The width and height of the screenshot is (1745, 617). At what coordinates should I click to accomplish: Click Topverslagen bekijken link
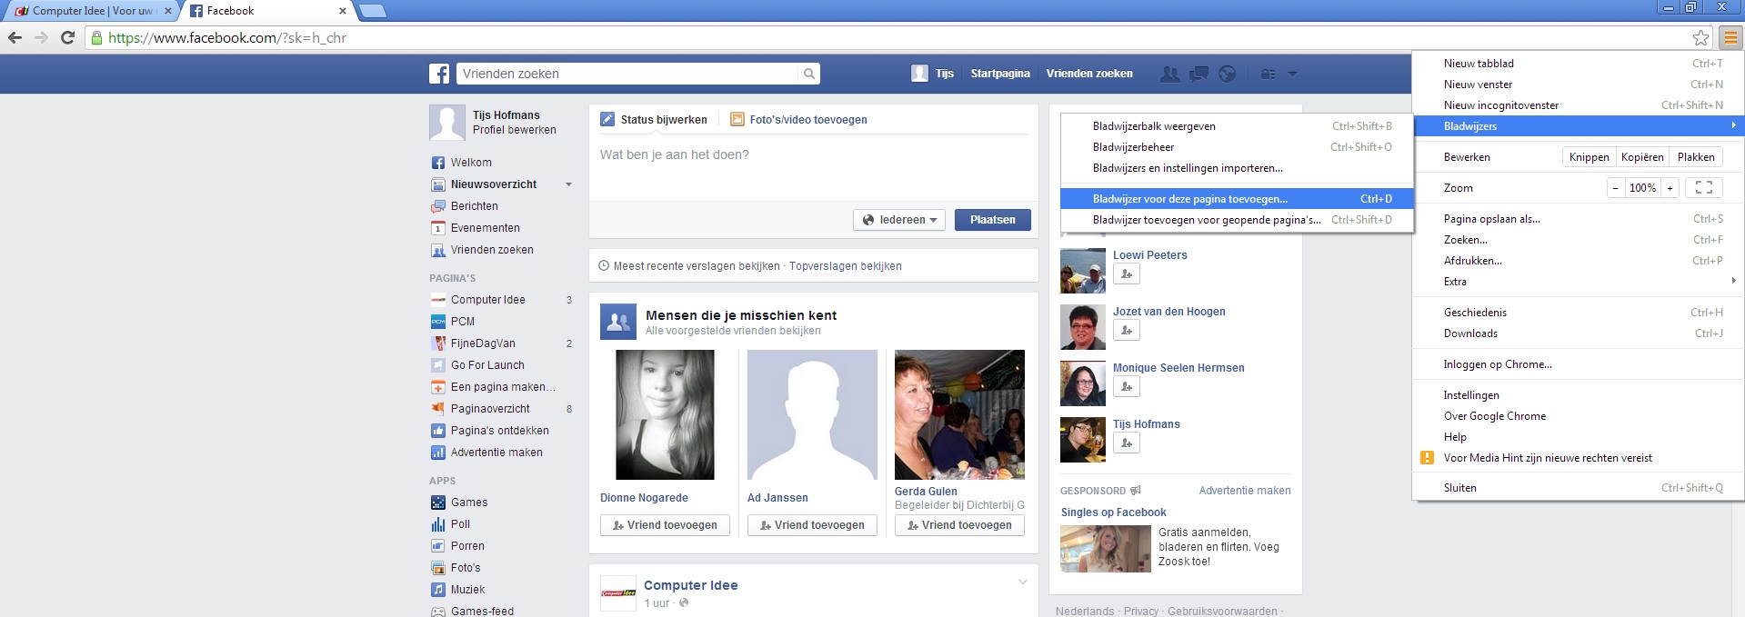click(846, 266)
